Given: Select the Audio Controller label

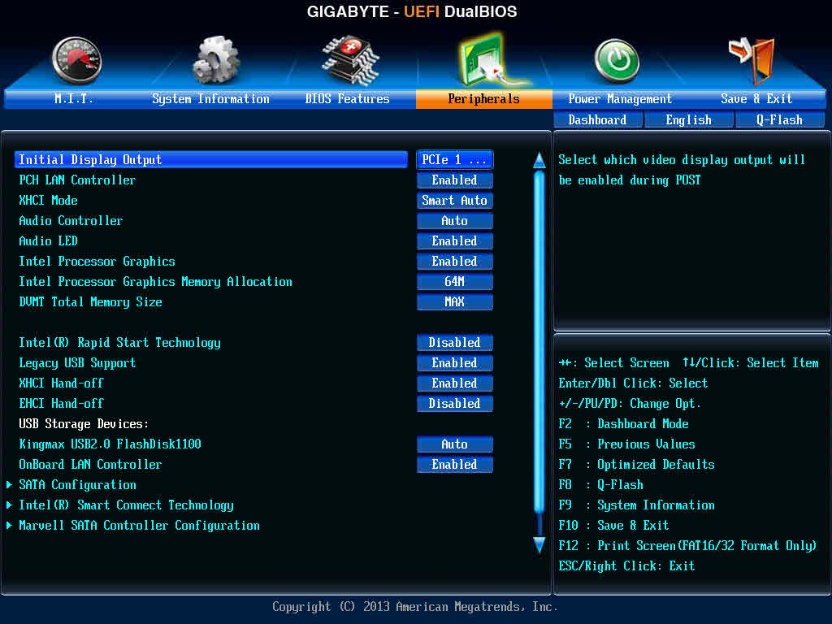Looking at the screenshot, I should pos(71,221).
